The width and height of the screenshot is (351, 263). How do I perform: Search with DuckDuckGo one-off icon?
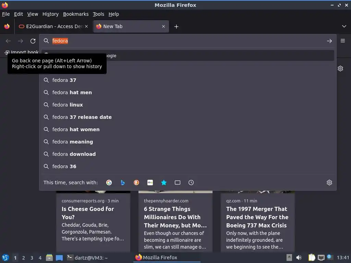tap(136, 183)
